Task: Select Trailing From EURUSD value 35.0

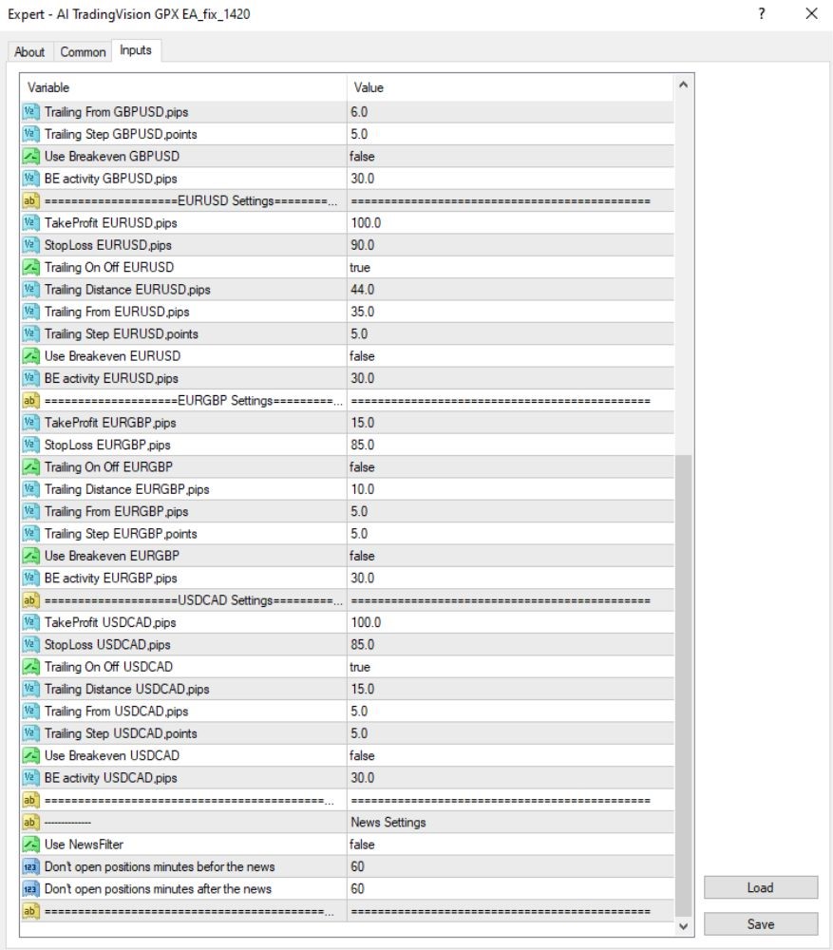Action: [362, 312]
